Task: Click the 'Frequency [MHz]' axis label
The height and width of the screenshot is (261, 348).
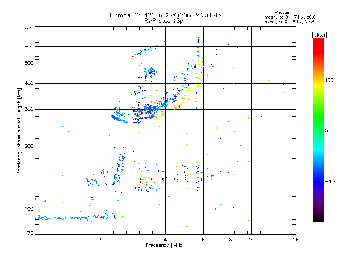Action: point(165,245)
